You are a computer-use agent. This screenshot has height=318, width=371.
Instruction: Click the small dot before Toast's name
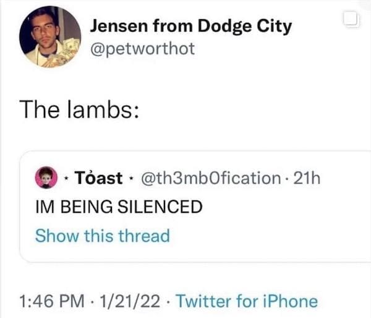(x=66, y=179)
